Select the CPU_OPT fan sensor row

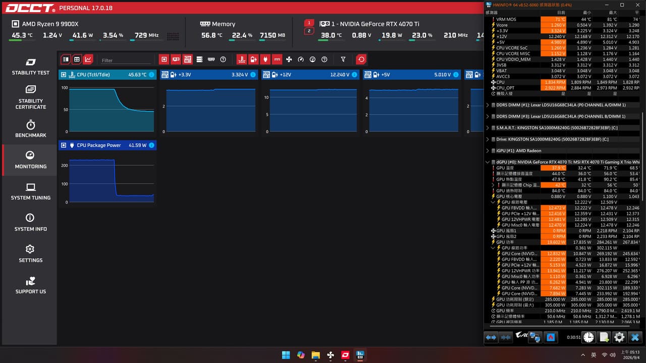562,88
